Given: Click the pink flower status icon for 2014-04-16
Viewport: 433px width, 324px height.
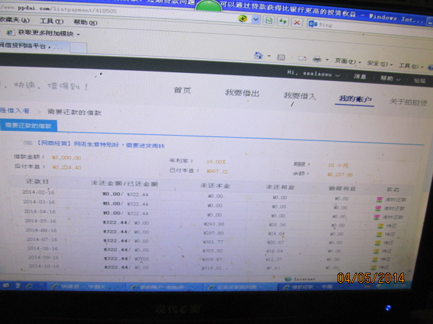Looking at the screenshot, I should tap(377, 217).
